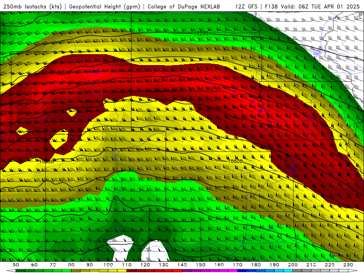
Task: Click the right arrow end of the colorbar
Action: click(353, 271)
